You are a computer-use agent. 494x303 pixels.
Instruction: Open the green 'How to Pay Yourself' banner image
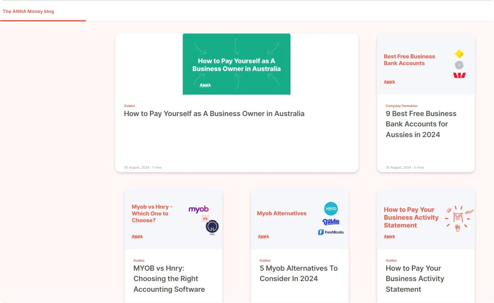click(236, 64)
